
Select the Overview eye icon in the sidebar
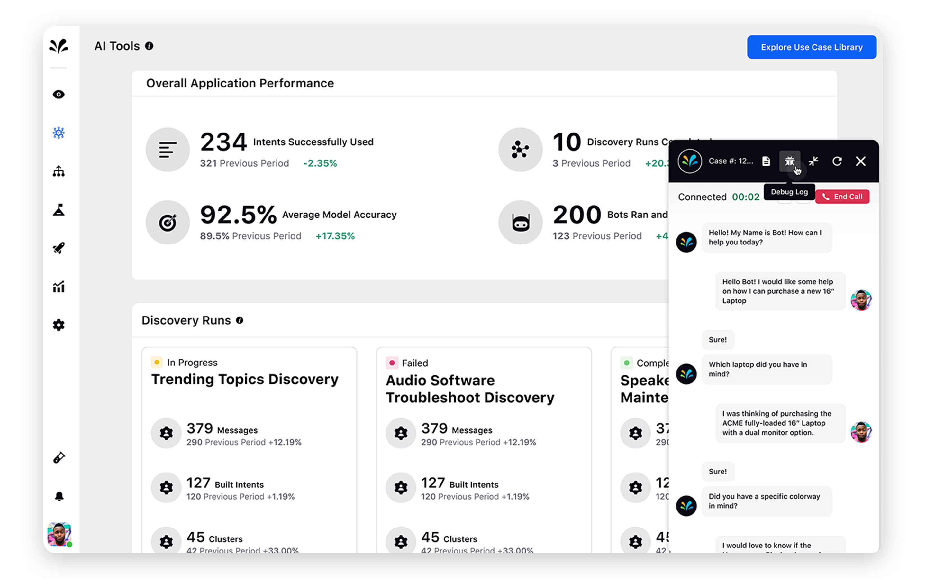pos(59,94)
